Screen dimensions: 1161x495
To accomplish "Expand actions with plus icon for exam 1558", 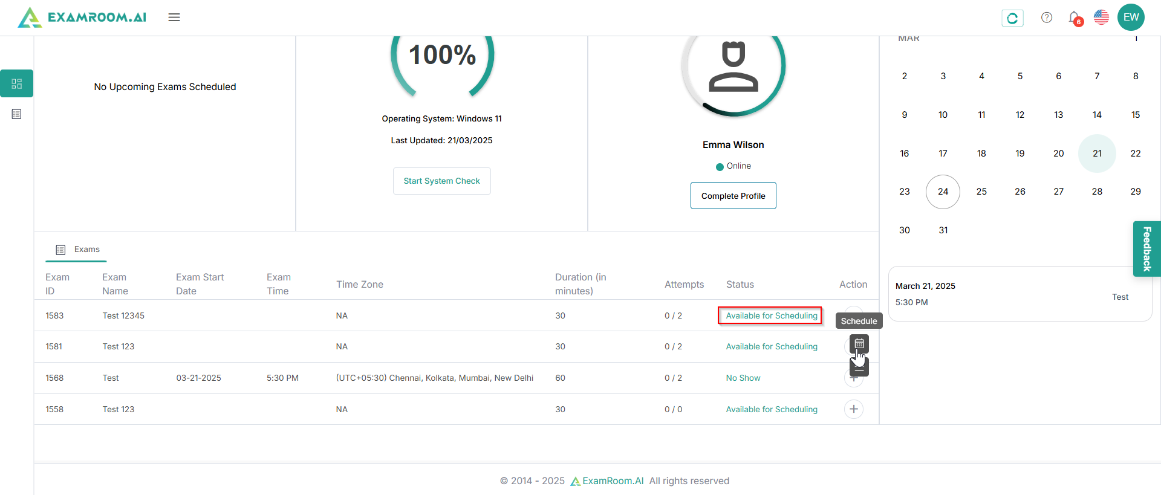I will tap(854, 409).
